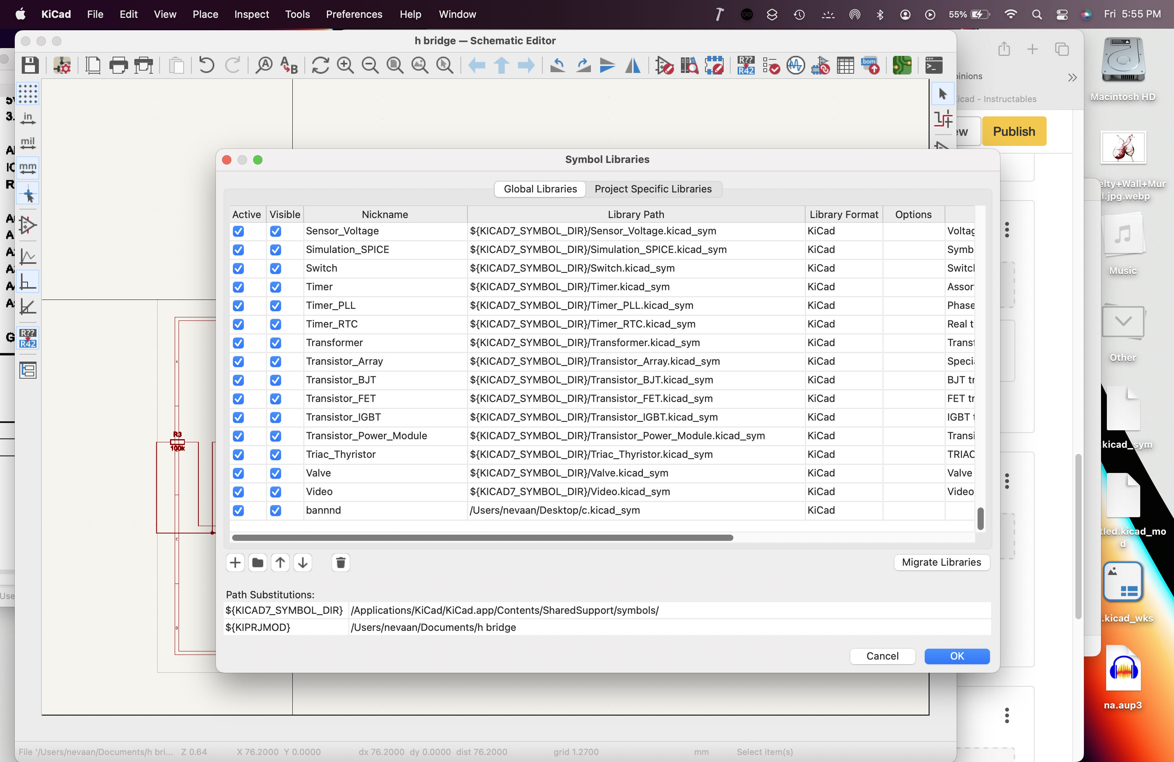Click the Print icon in the toolbar
This screenshot has height=762, width=1174.
pyautogui.click(x=118, y=65)
